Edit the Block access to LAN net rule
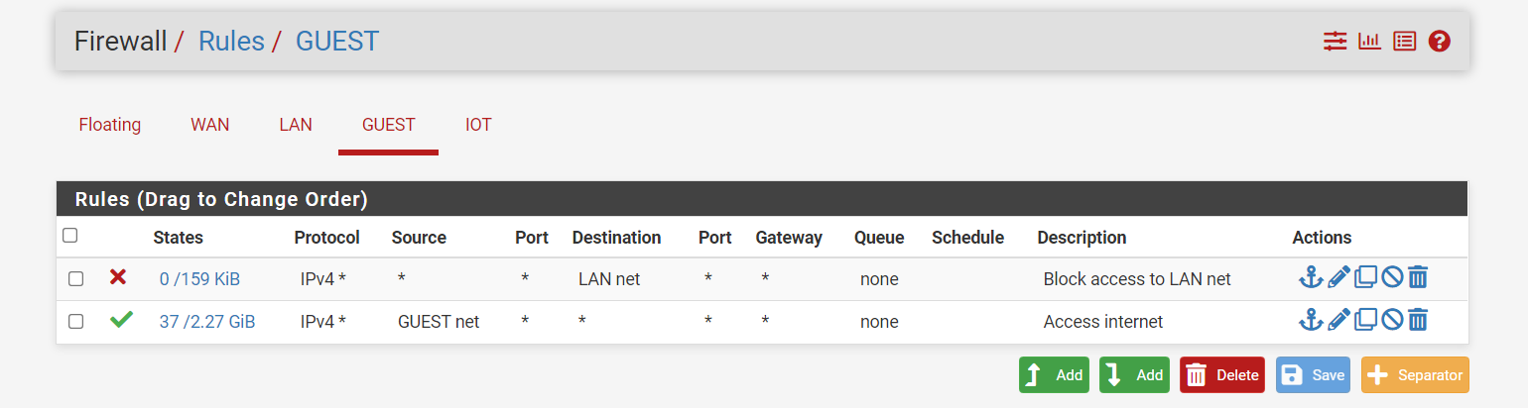The width and height of the screenshot is (1528, 408). tap(1338, 278)
